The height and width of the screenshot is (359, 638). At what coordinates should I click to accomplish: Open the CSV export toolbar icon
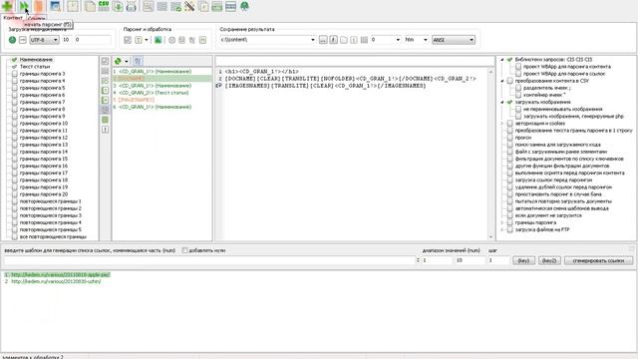point(104,6)
